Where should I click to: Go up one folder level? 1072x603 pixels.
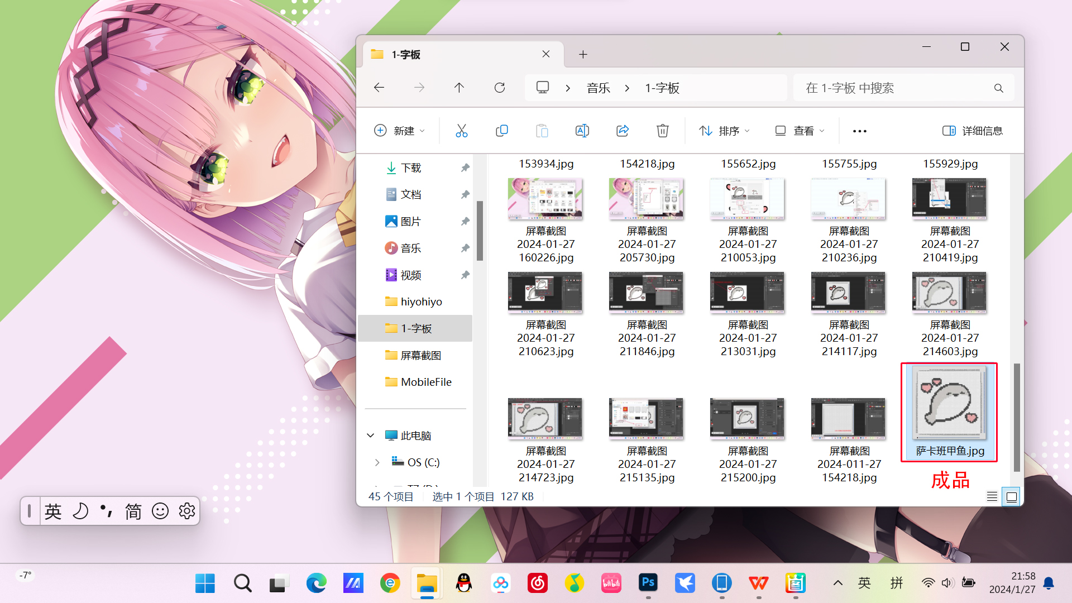pyautogui.click(x=459, y=88)
